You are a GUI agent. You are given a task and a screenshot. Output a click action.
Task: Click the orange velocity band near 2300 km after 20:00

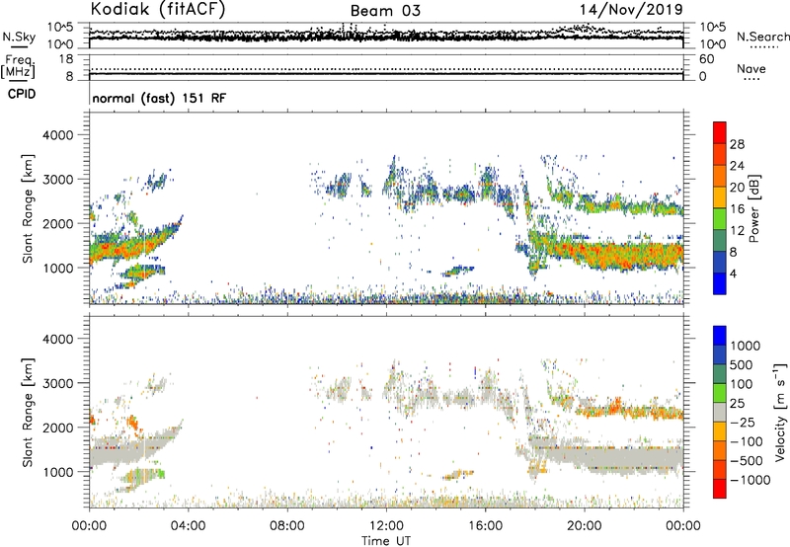[x=630, y=411]
